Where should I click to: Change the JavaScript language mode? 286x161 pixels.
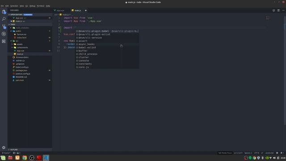(269, 153)
